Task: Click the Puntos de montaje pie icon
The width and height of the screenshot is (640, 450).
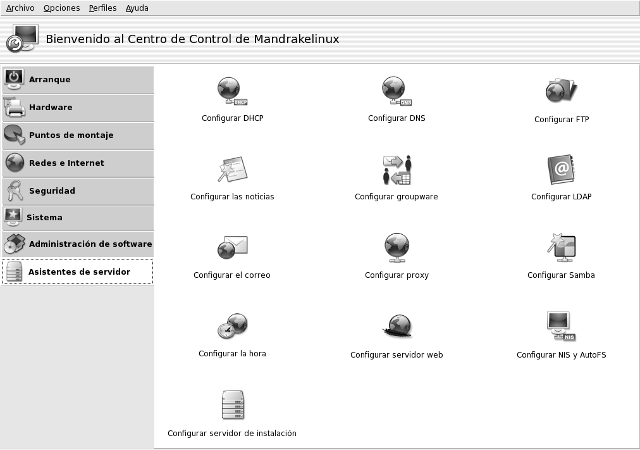Action: coord(15,135)
